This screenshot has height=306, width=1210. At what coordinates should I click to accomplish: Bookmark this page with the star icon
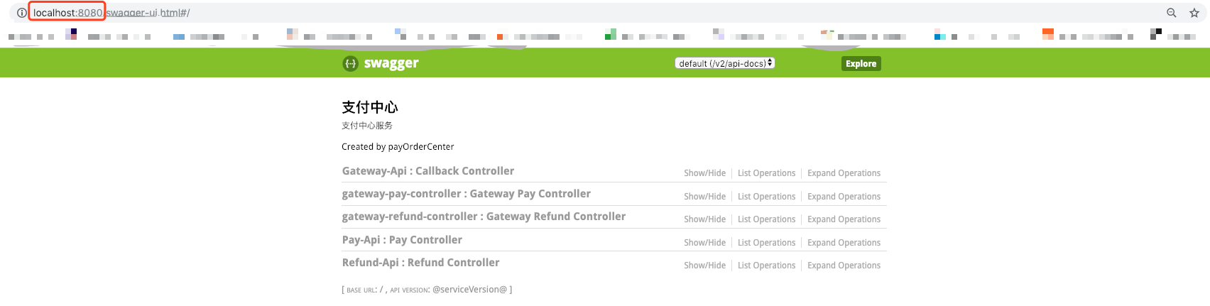tap(1194, 13)
